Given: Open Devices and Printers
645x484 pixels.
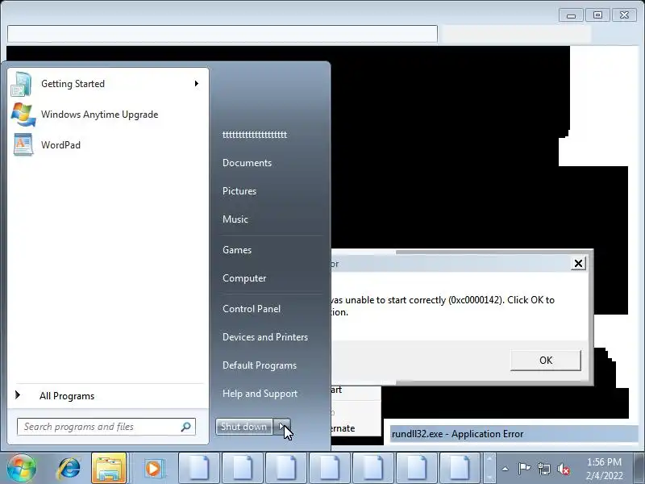Looking at the screenshot, I should pos(265,337).
